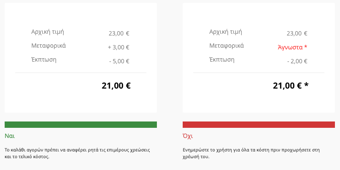Click the - 2,00 € discount amount
The image size is (340, 170).
coord(297,61)
